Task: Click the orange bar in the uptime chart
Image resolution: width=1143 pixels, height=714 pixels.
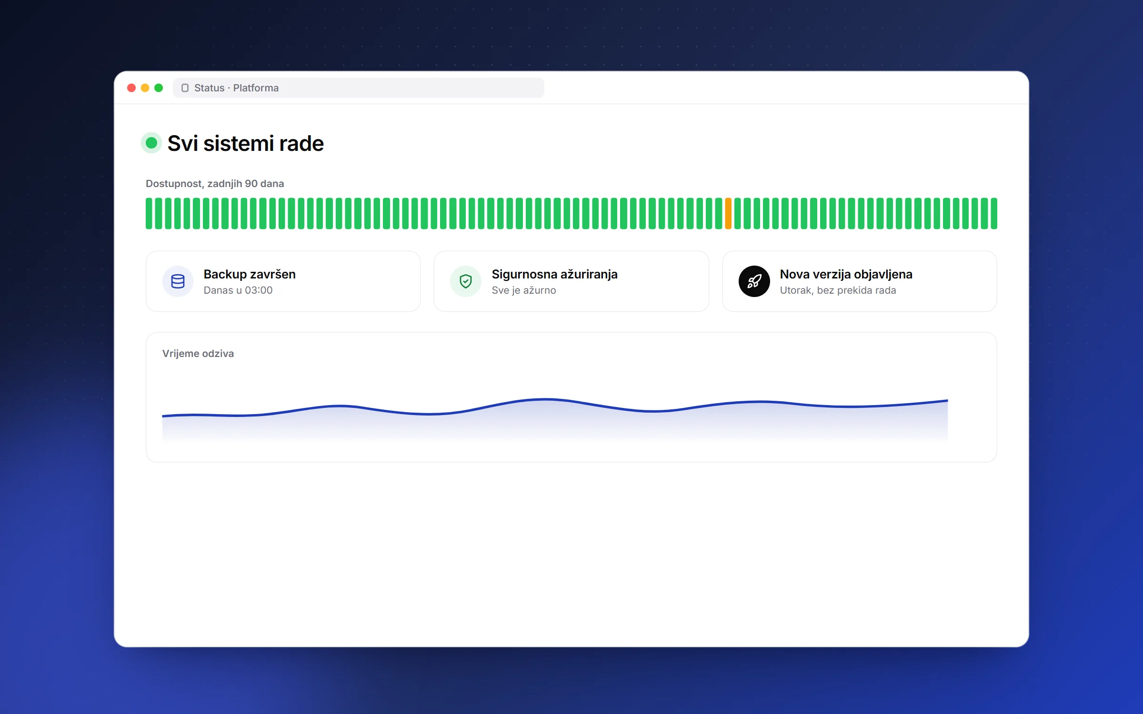Action: click(x=728, y=214)
